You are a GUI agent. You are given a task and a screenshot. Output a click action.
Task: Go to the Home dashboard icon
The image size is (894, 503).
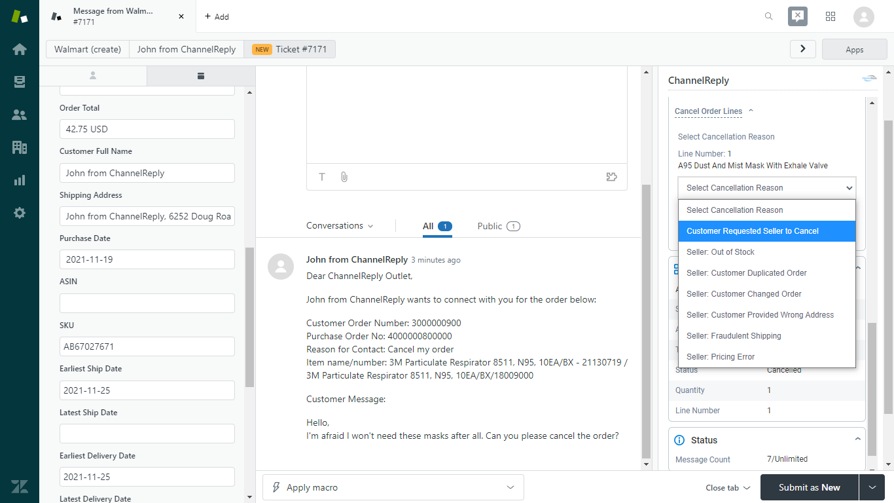click(x=20, y=49)
